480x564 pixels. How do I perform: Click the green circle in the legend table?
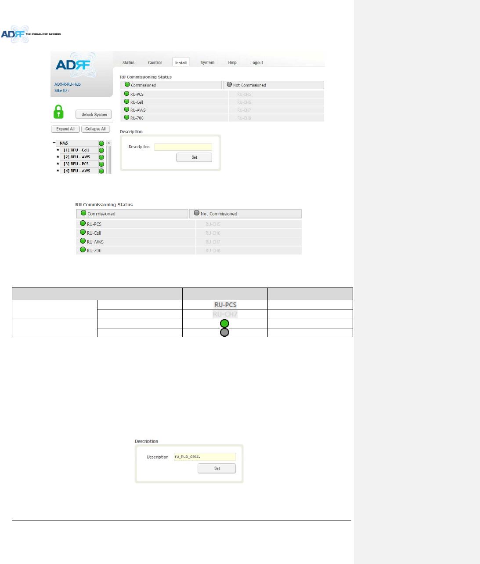click(224, 324)
